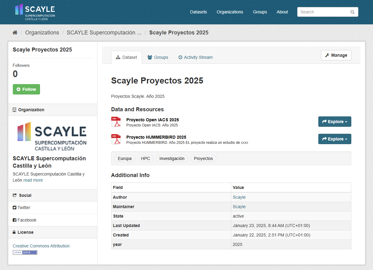373x270 pixels.
Task: Switch to the Groups tab
Action: point(158,57)
